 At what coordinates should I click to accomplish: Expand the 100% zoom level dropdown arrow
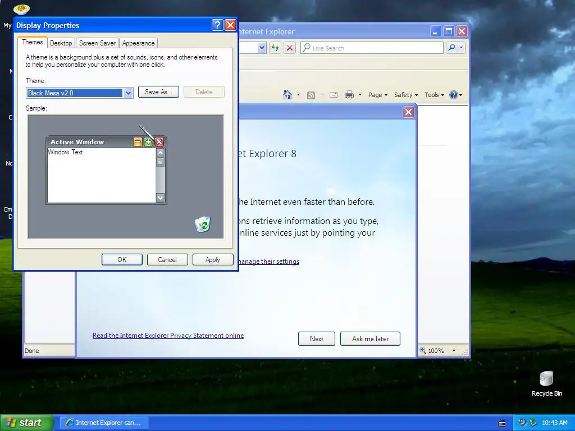point(454,350)
